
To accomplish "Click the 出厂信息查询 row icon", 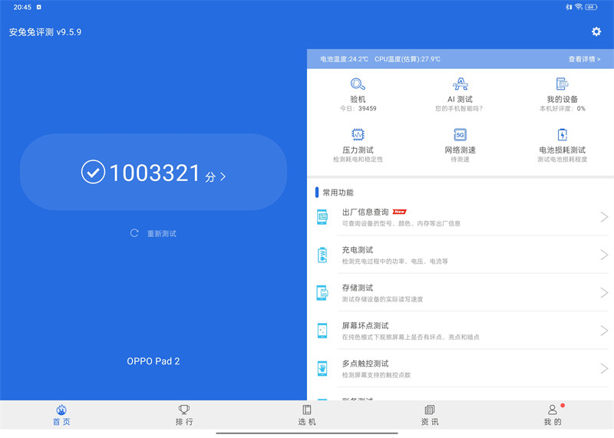I will (322, 217).
